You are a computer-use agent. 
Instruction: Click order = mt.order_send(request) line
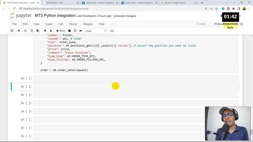coord(64,70)
